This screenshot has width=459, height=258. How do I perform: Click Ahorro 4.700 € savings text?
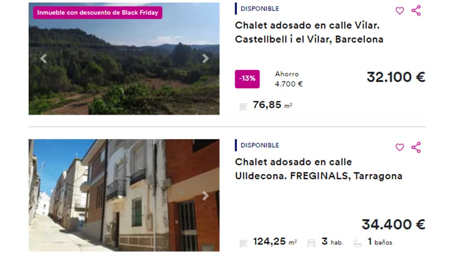pos(289,79)
